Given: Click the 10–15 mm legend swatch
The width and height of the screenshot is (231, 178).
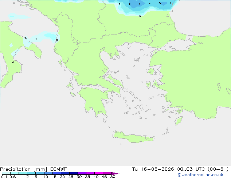Looking at the screenshot, I should point(48,173).
